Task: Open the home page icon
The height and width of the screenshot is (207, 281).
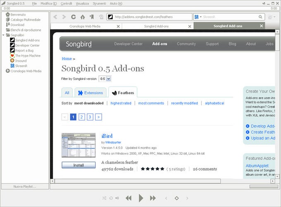Action: 83,17
